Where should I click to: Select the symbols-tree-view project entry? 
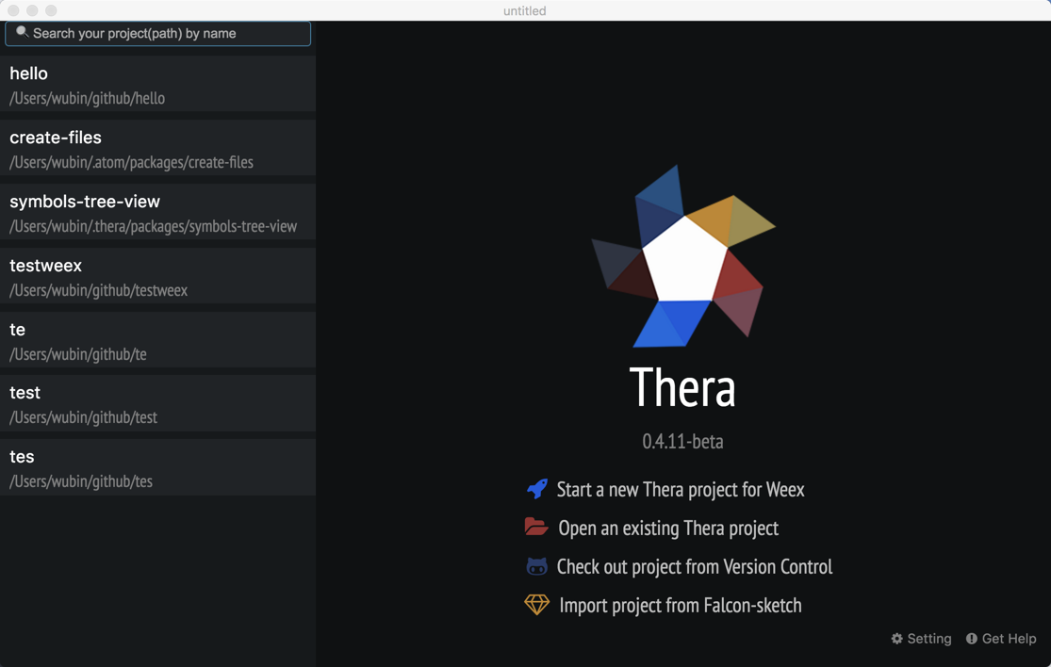[157, 213]
